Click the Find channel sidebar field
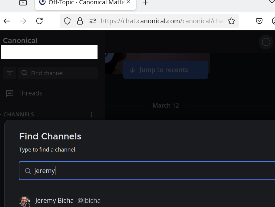This screenshot has height=207, width=275. pos(58,73)
